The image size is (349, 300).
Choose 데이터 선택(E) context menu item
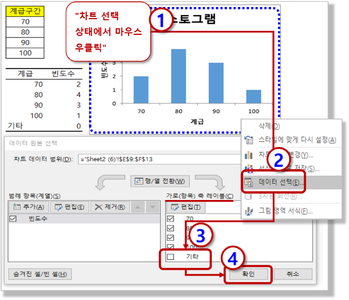coord(291,183)
